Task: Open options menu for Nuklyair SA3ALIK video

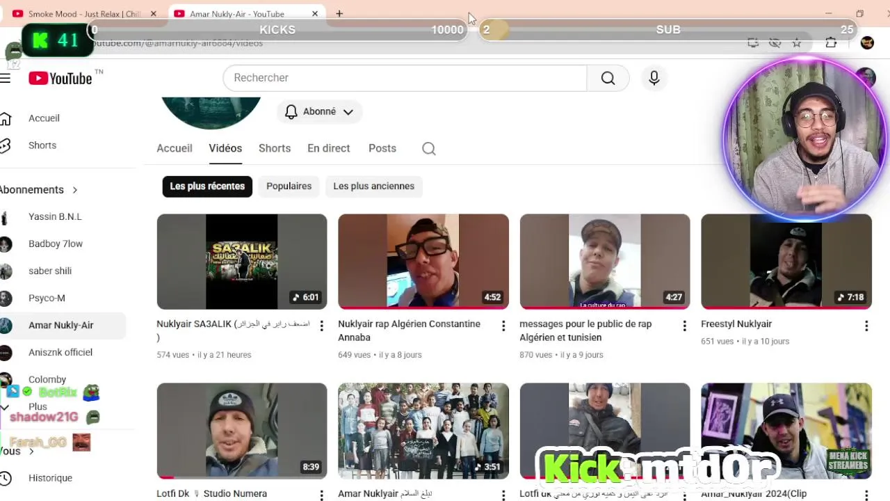Action: [x=321, y=326]
